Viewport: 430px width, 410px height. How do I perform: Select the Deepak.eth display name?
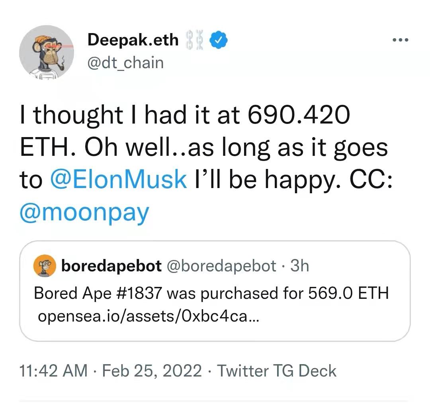(x=132, y=39)
